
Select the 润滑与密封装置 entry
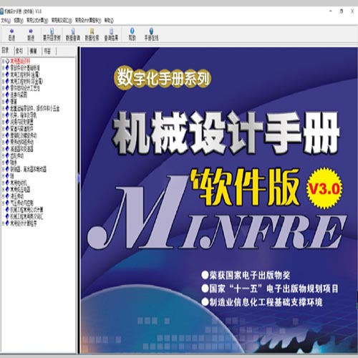[21, 122]
